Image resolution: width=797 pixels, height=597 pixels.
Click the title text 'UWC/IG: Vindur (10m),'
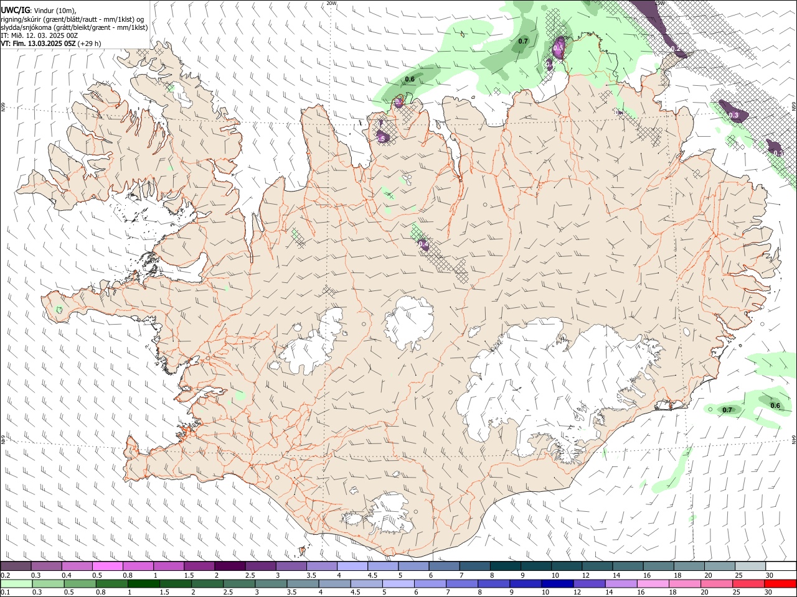38,10
